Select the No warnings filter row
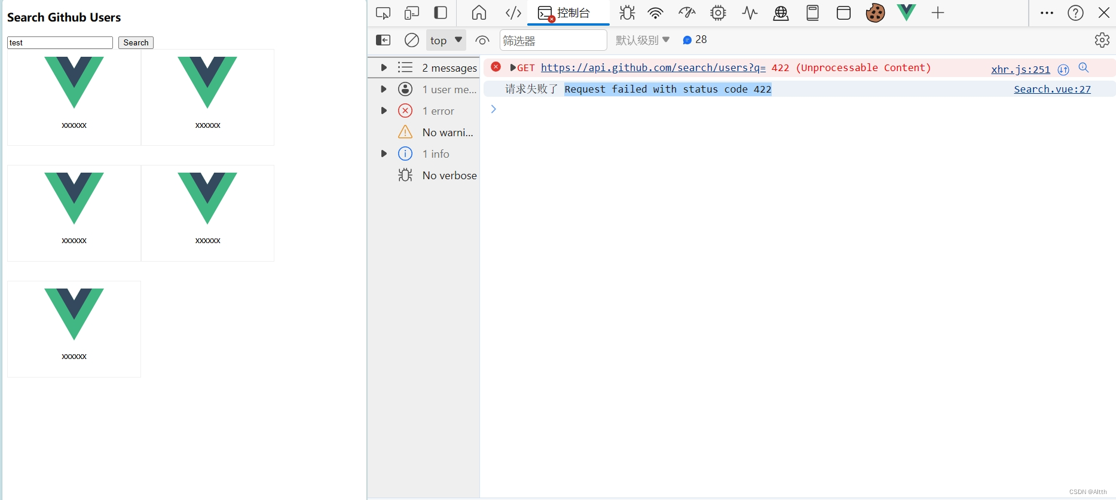1116x500 pixels. [424, 132]
